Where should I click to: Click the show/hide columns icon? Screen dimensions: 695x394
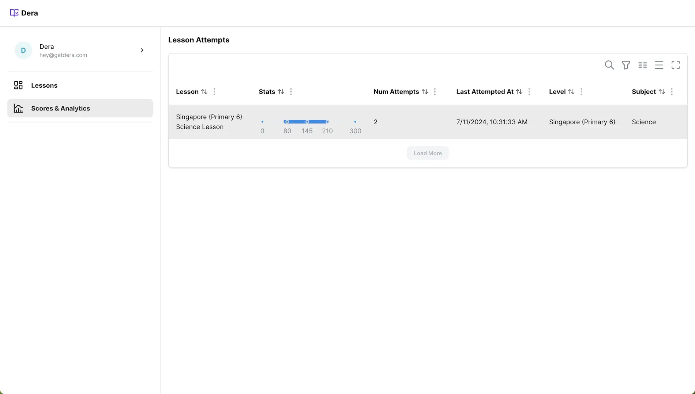click(642, 65)
